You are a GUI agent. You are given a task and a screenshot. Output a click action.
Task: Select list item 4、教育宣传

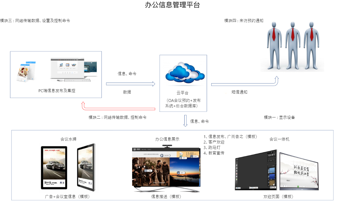pyautogui.click(x=214, y=153)
